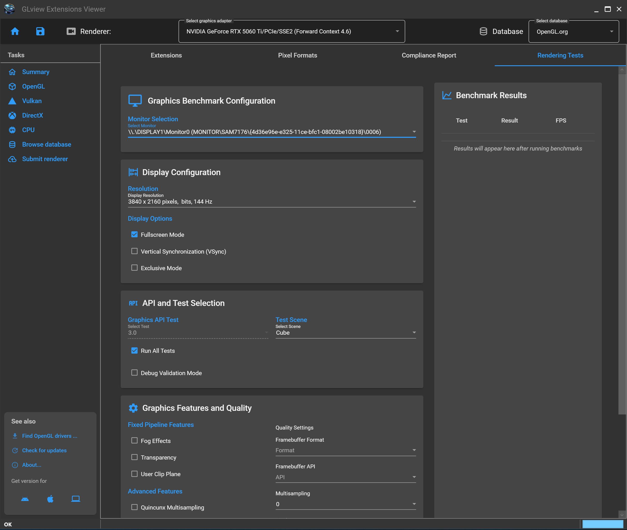Image resolution: width=627 pixels, height=530 pixels.
Task: Click the CPU chip icon
Action: pos(12,130)
